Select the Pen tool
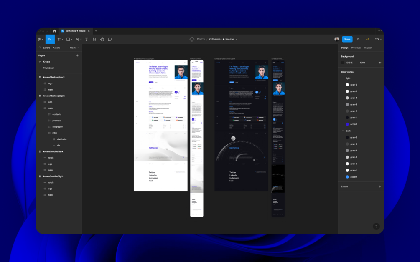The image size is (420, 262). [x=77, y=39]
